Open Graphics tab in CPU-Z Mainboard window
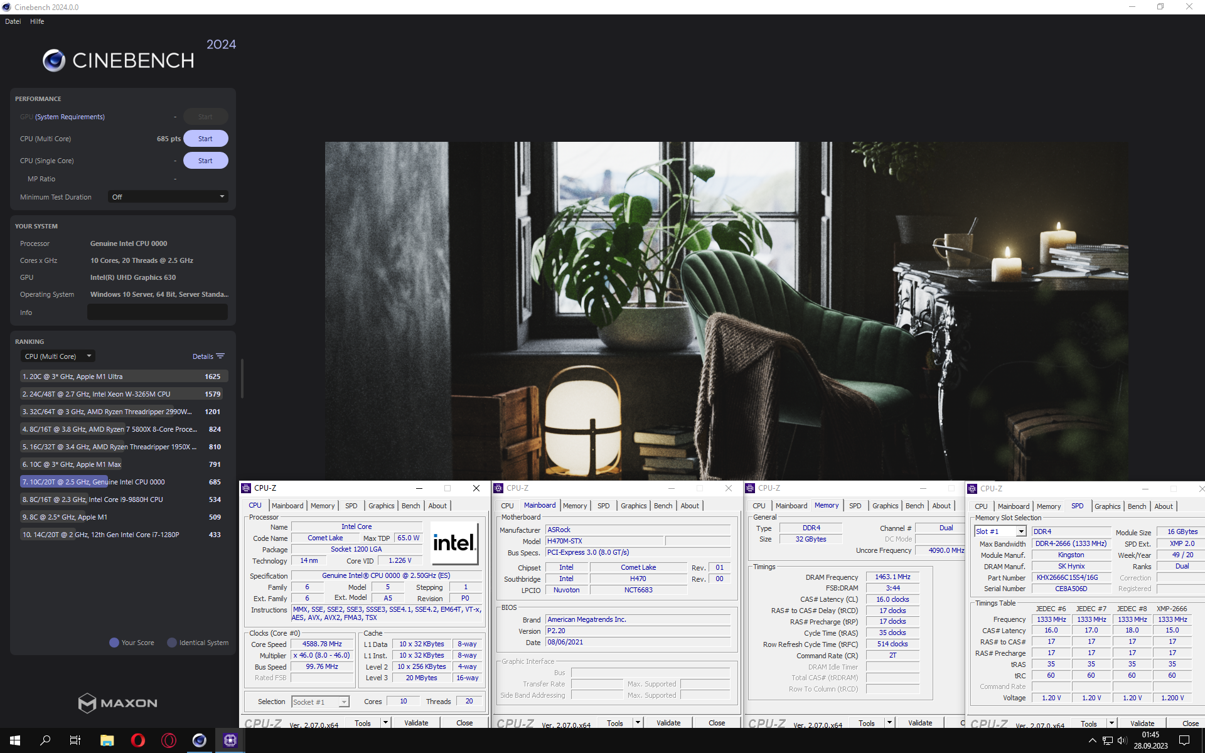Viewport: 1205px width, 753px height. (634, 506)
